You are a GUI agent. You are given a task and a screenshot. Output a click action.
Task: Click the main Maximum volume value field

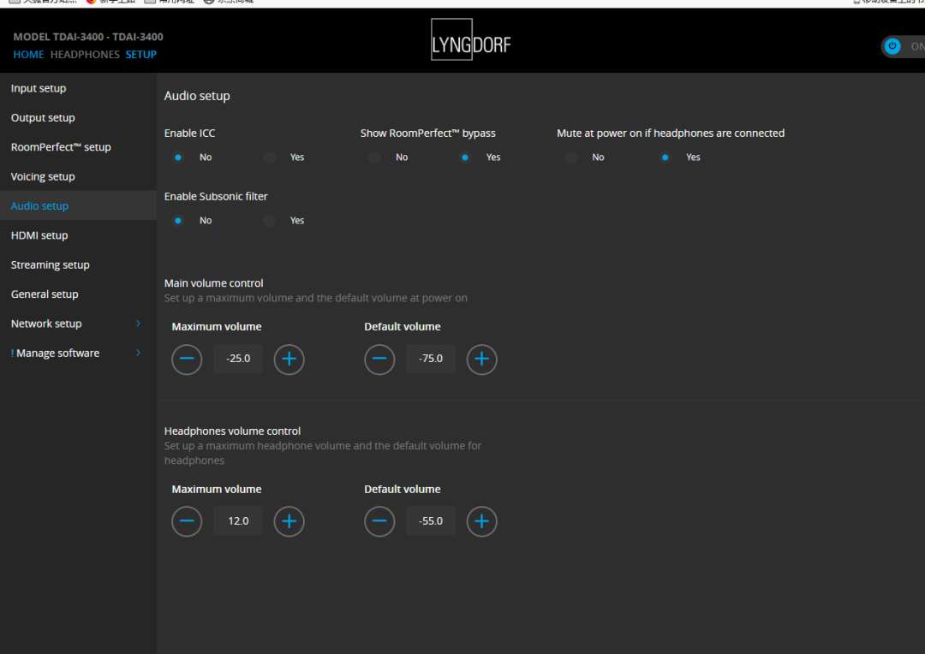click(x=238, y=359)
